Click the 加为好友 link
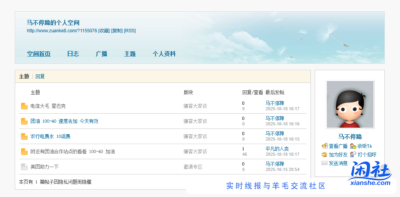 point(338,155)
